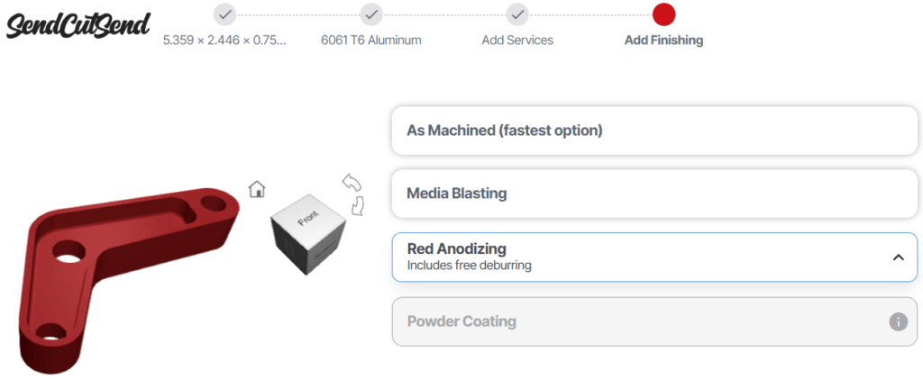Click the lower rotate arrow beside the view cube
The height and width of the screenshot is (379, 923).
click(358, 205)
